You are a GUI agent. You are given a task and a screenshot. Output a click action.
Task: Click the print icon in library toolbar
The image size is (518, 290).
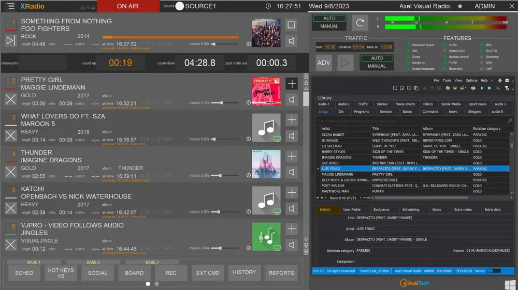(473, 88)
